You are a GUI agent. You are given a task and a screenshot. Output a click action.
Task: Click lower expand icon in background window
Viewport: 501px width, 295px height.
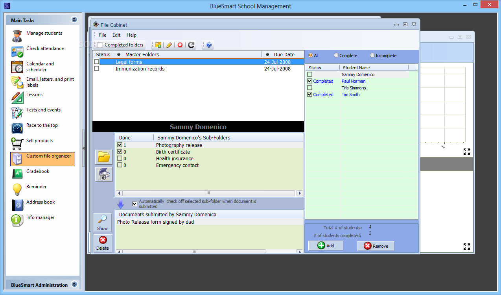pos(467,247)
